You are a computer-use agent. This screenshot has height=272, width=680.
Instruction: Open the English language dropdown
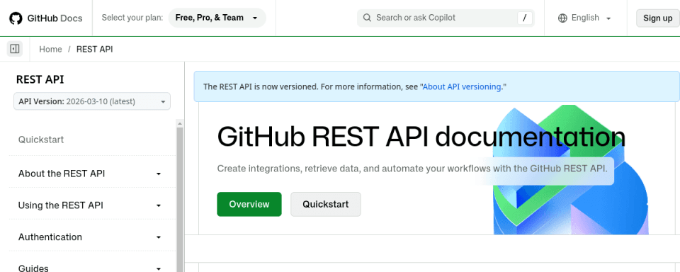point(584,18)
